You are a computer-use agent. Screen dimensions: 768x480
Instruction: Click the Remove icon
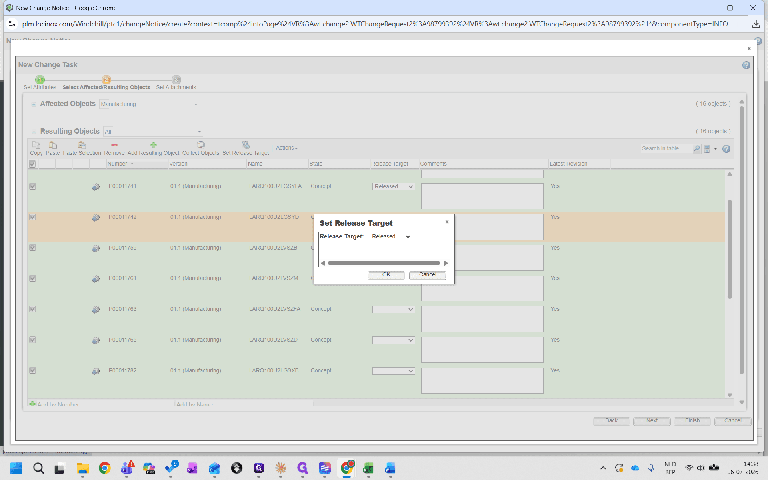click(x=114, y=145)
